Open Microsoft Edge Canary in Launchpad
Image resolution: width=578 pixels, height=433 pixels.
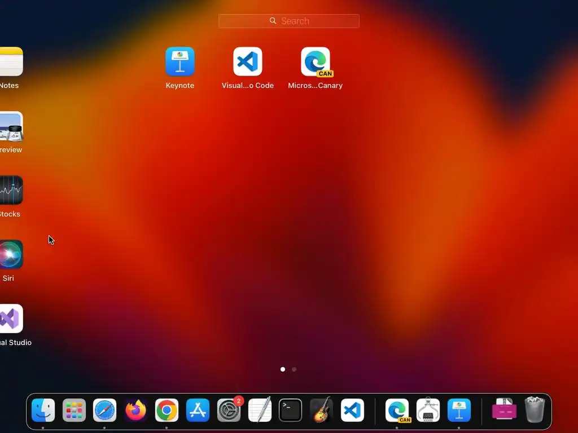pos(316,61)
